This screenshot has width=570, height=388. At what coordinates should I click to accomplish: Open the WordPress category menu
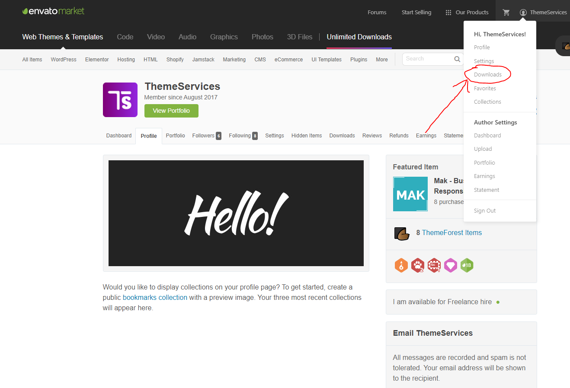click(x=64, y=60)
